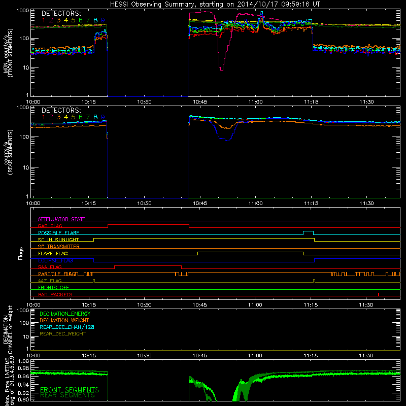
Task: Click the SC_IN_SUNLIGHT flag label
Action: 58,240
